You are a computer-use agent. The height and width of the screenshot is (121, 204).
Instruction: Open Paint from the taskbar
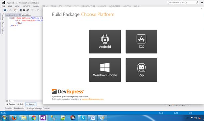102,118
